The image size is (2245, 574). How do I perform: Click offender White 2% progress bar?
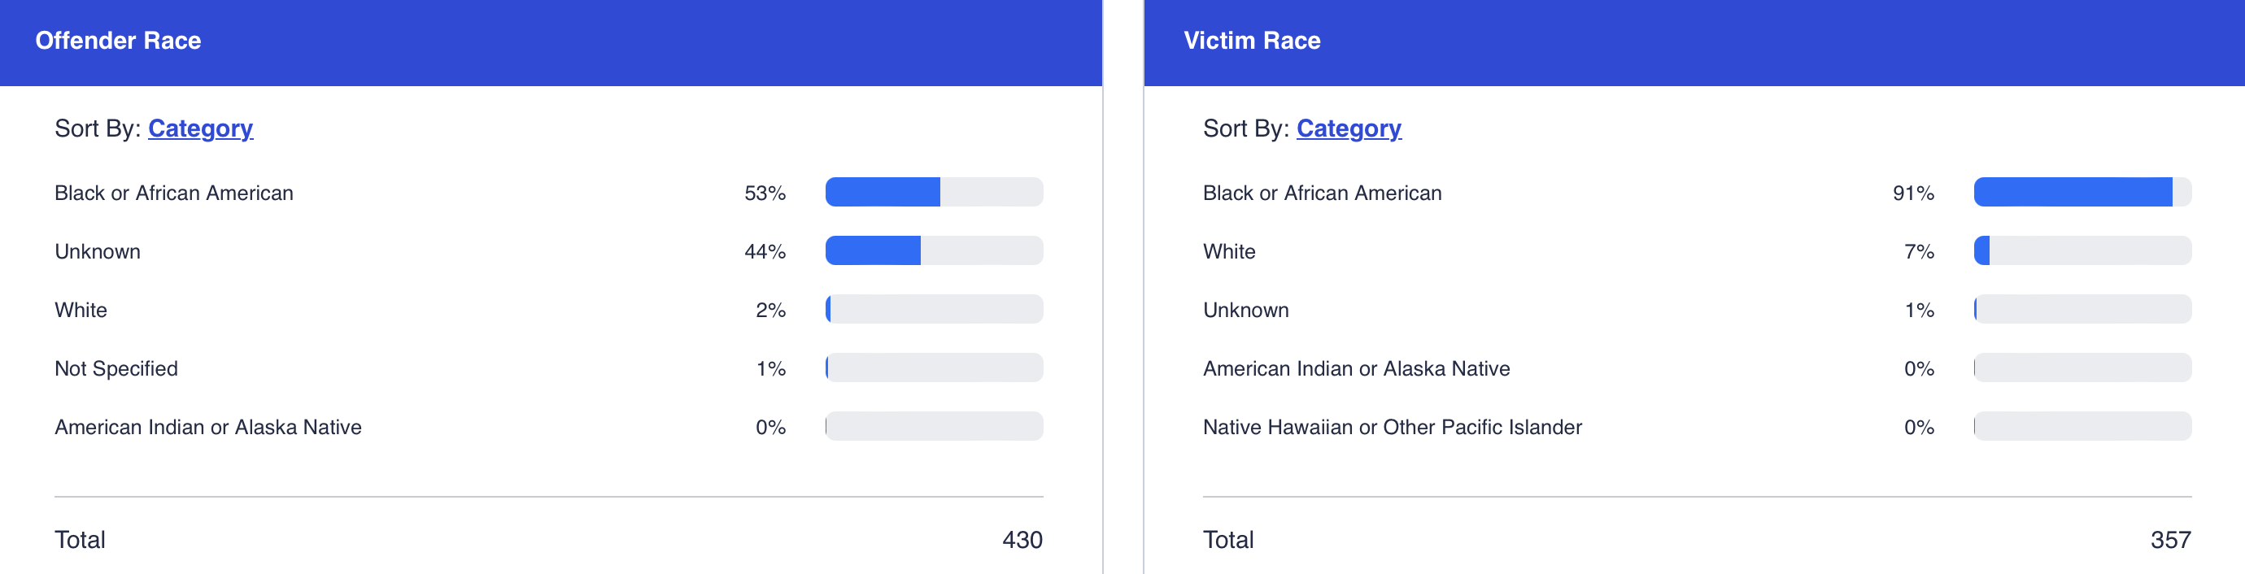click(x=934, y=309)
